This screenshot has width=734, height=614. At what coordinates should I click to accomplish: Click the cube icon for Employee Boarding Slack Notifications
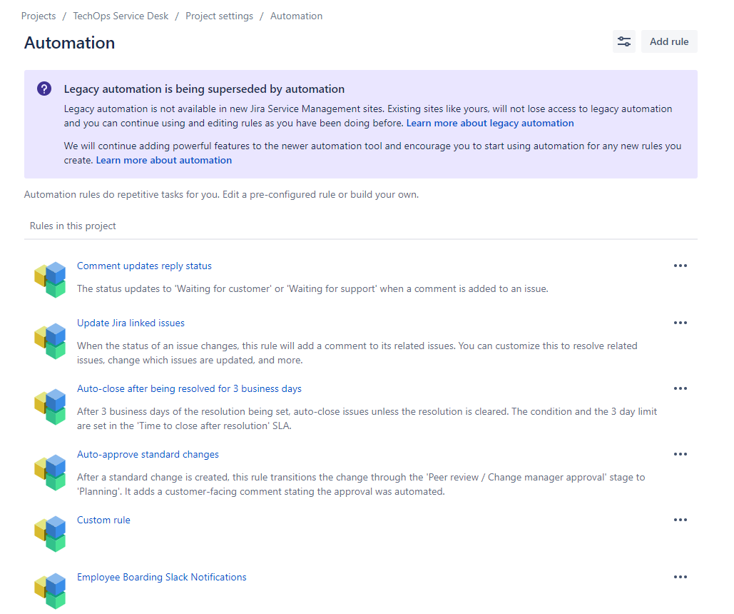coord(50,590)
